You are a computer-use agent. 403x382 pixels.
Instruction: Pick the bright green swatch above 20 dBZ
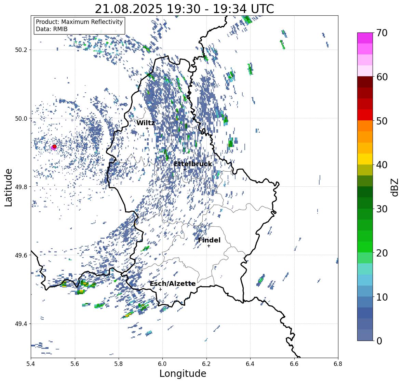pyautogui.click(x=365, y=247)
